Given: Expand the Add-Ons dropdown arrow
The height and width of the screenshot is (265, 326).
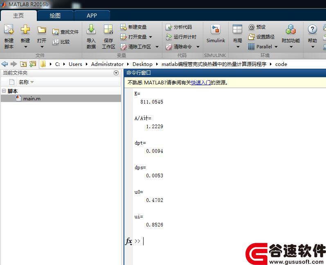Looking at the screenshot, I should (291, 47).
